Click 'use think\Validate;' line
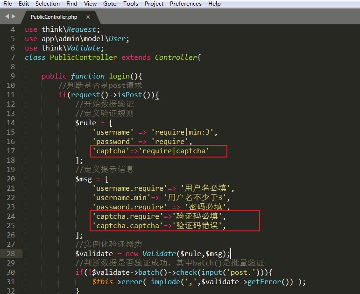The height and width of the screenshot is (294, 360). pyautogui.click(x=64, y=48)
